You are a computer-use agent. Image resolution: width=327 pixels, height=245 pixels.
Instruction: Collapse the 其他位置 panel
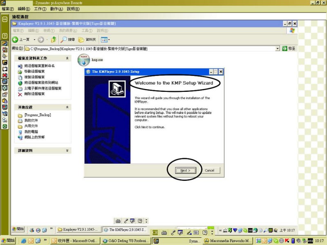[67, 107]
